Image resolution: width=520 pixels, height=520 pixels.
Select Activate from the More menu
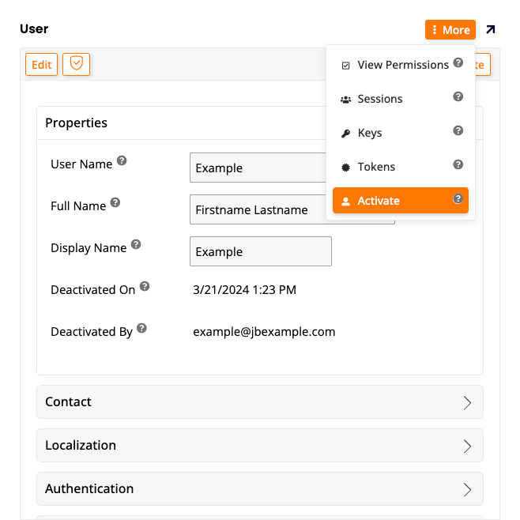(x=379, y=201)
